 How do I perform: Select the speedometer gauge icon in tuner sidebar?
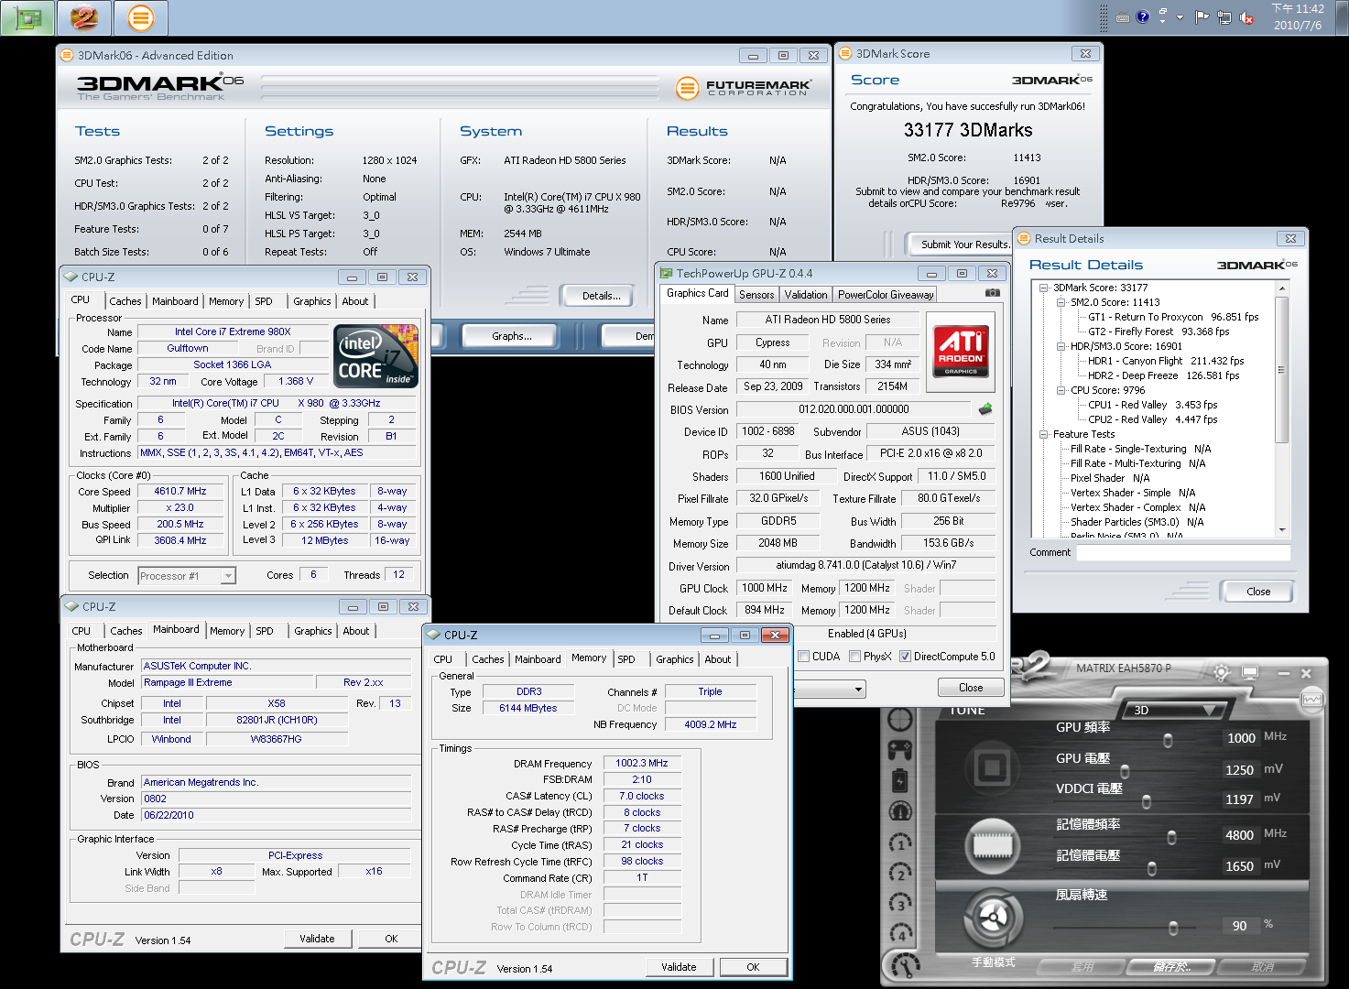click(900, 810)
